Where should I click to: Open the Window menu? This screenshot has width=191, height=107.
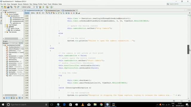coord(55,4)
